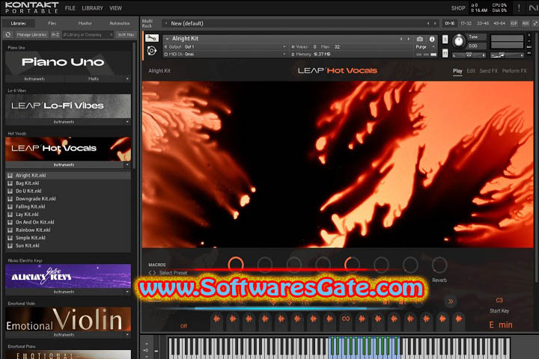
Task: Click the Instruments button under Piano Uno
Action: click(34, 79)
